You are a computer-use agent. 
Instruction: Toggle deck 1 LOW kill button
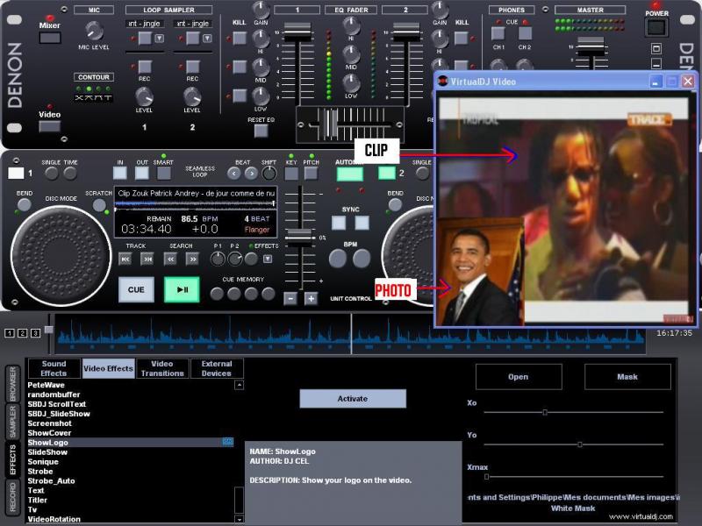pyautogui.click(x=240, y=96)
